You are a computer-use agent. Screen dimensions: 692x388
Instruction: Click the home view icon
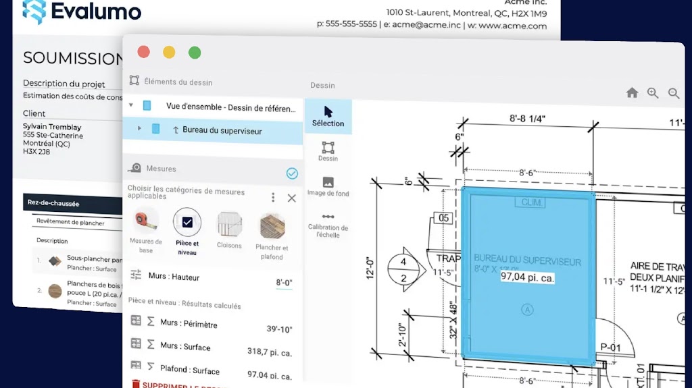pyautogui.click(x=632, y=92)
